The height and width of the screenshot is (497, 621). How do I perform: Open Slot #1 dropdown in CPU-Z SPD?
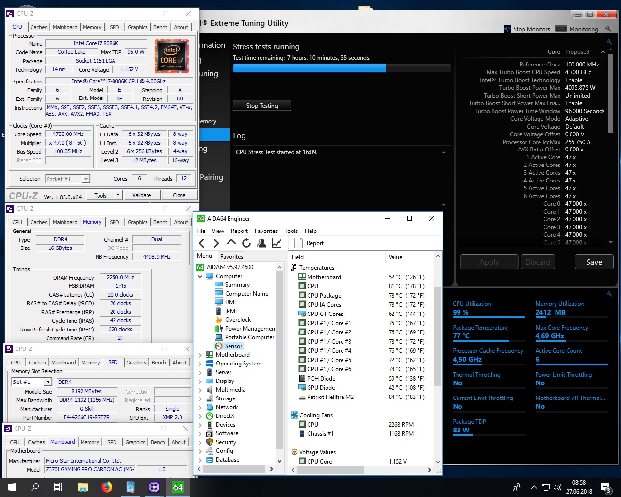coord(48,382)
